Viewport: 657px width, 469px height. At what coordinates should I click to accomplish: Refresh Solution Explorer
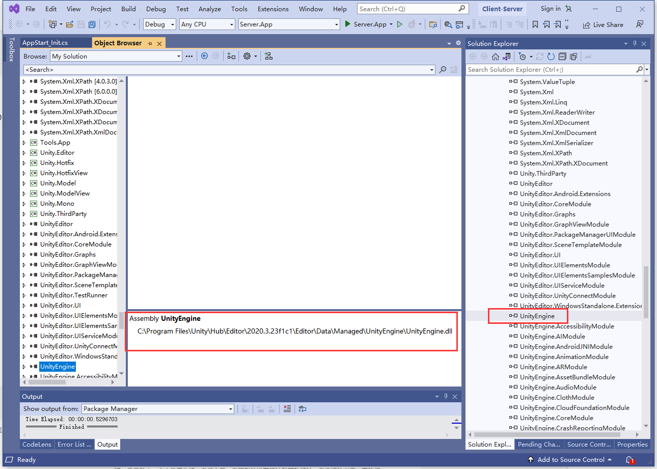[551, 57]
